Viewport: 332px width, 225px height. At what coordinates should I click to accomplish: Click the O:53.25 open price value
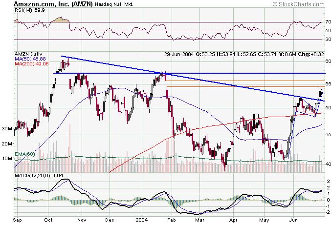(x=205, y=54)
